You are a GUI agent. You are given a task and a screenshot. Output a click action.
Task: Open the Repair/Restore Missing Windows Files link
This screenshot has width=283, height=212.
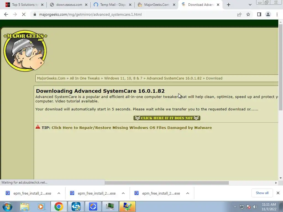click(132, 128)
